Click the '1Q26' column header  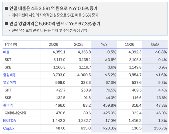click(130, 44)
